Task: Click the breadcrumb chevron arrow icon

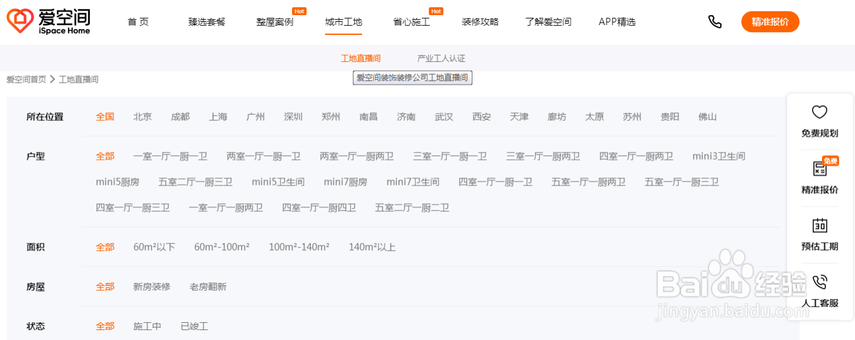Action: [52, 79]
